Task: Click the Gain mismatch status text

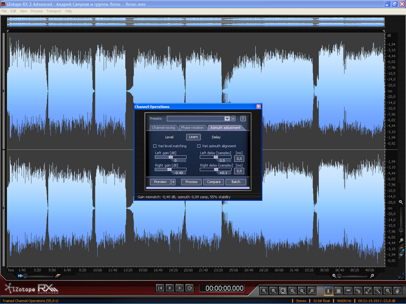Action: 184,197
